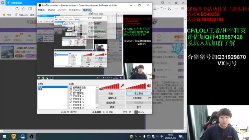This screenshot has width=249, height=140.
Task: Click browser horizontal scrollbar track
Action: tap(92, 131)
